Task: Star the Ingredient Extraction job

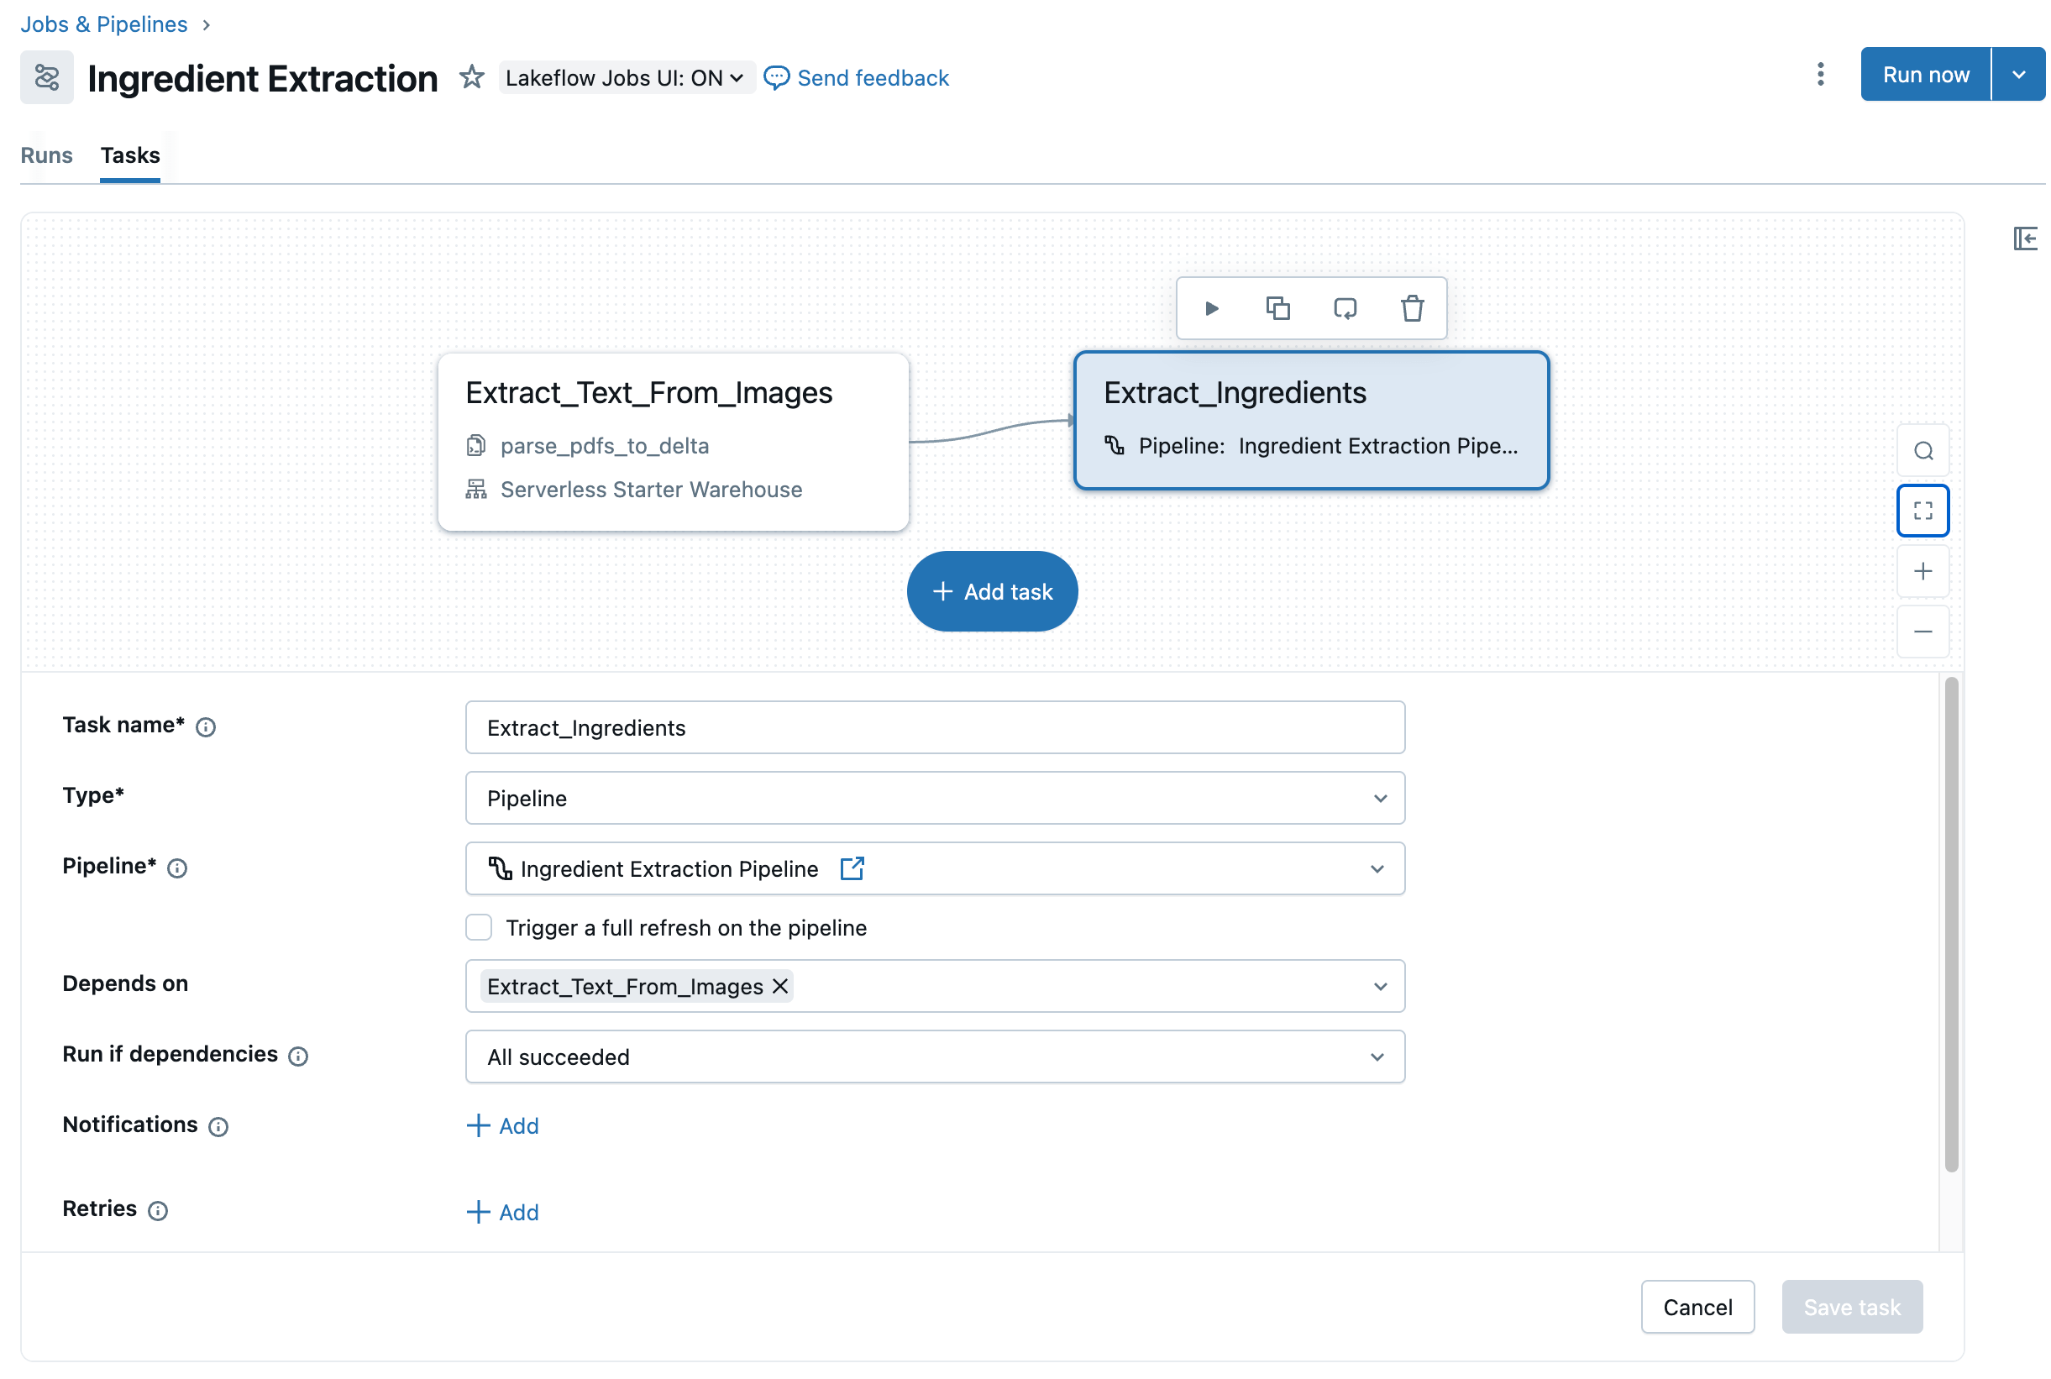Action: [x=471, y=77]
